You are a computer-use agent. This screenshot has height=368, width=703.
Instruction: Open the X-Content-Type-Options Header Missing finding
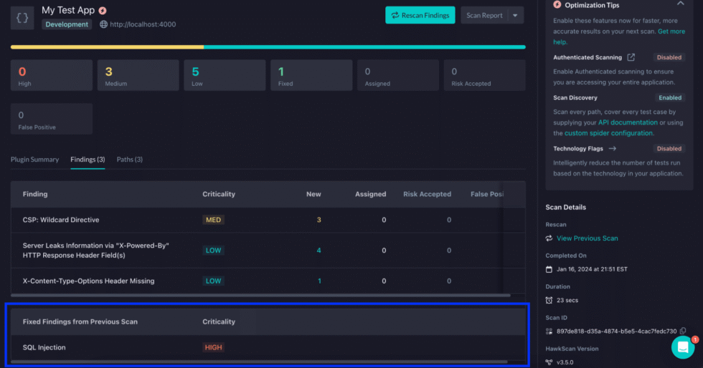click(x=88, y=281)
